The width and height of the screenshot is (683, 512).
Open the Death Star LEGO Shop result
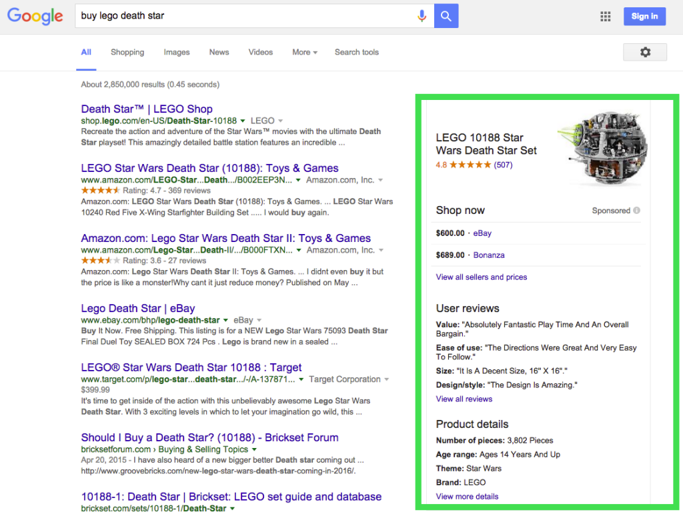tap(147, 109)
